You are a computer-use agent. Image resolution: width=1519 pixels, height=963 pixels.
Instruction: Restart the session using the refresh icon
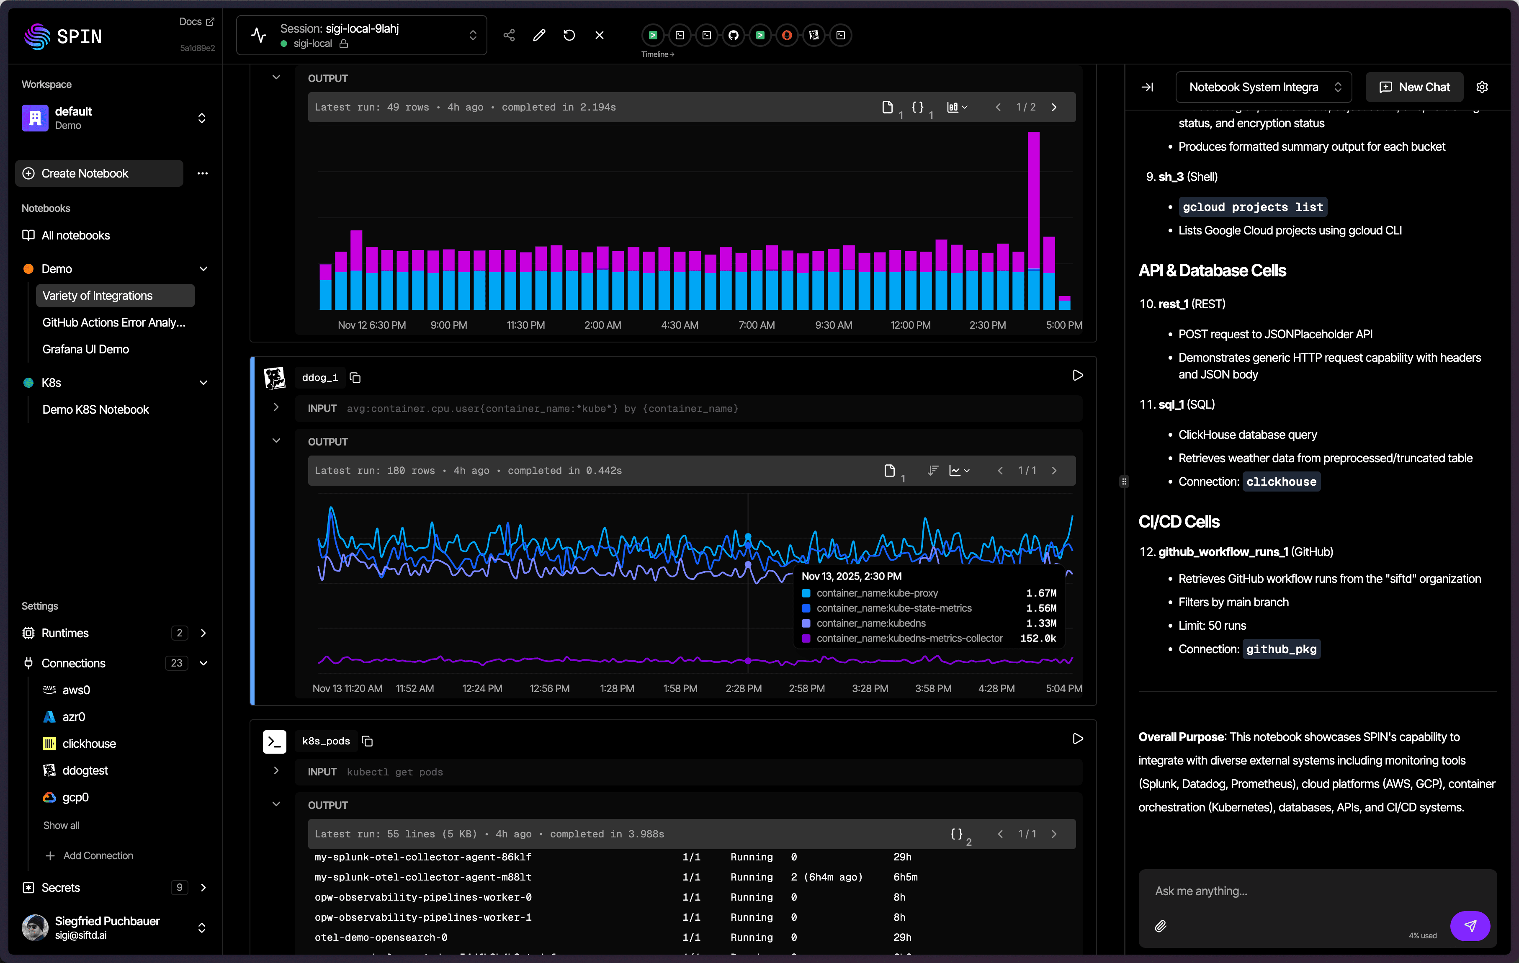569,35
